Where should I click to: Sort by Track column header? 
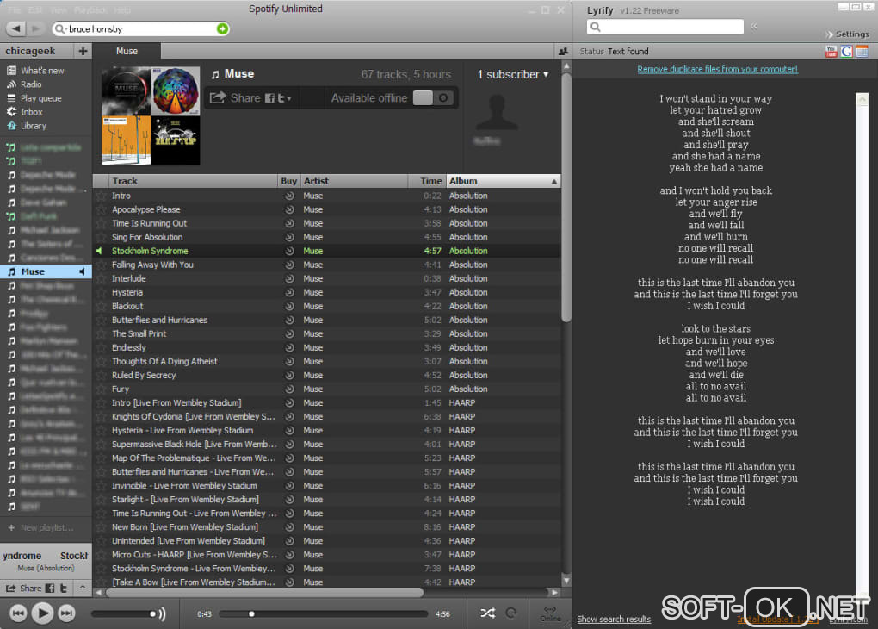pos(194,181)
